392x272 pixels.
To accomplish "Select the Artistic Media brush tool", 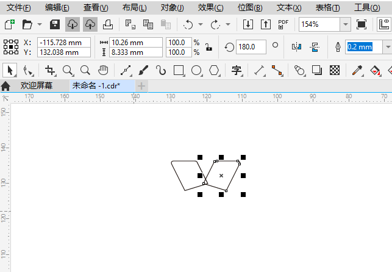I will click(143, 71).
